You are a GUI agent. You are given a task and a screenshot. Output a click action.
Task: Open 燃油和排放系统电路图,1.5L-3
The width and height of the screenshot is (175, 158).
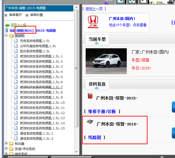point(41,67)
